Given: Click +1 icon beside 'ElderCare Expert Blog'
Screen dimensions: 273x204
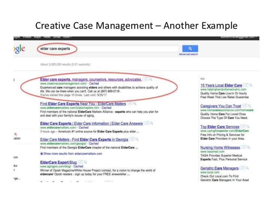Looking at the screenshot, I should tap(80, 162).
